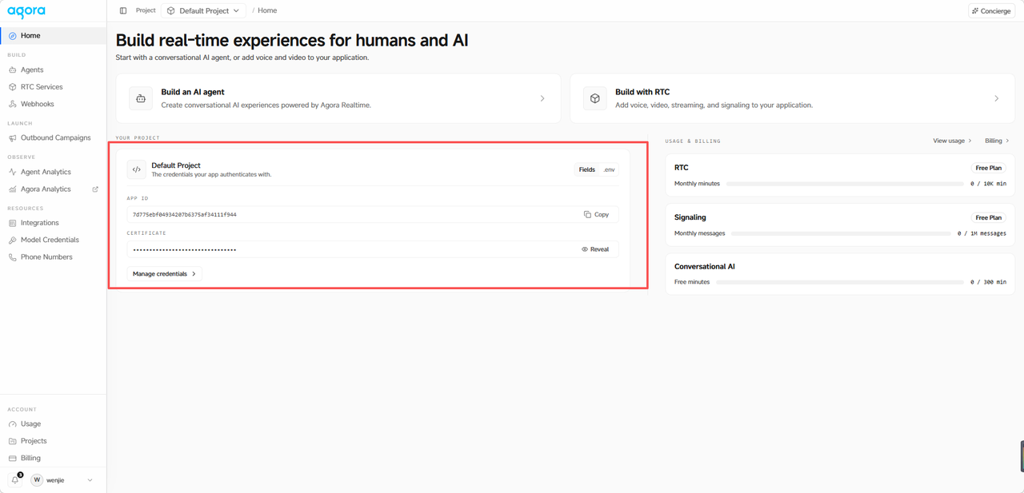The width and height of the screenshot is (1024, 493).
Task: Open the Default Project dropdown
Action: (x=203, y=11)
